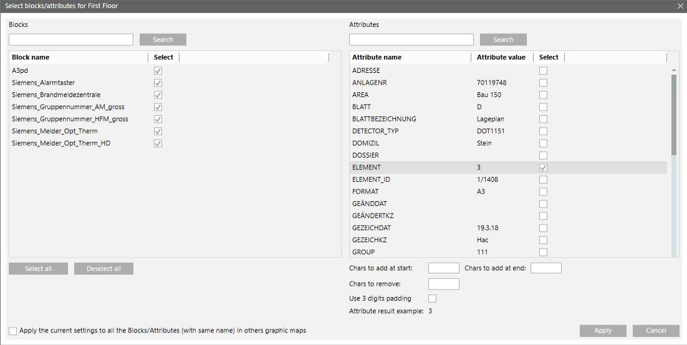Click the Chars to remove field

pyautogui.click(x=444, y=284)
